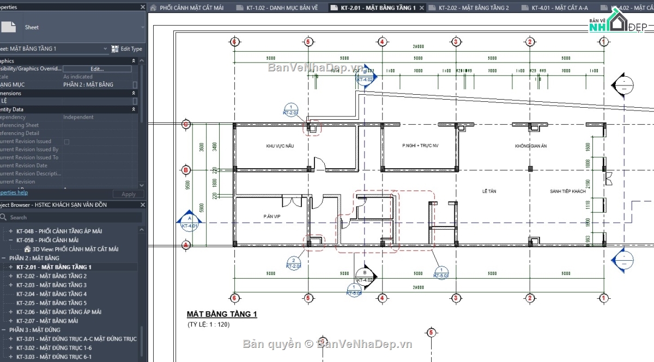Viewport: 654px width, 362px height.
Task: Click elevation marker KT-4.01 on plan left side
Action: click(189, 223)
